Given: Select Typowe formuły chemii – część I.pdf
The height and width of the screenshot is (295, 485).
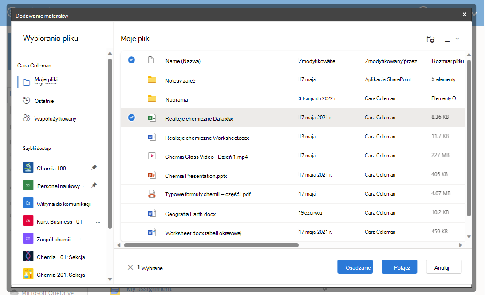Looking at the screenshot, I should (x=208, y=194).
